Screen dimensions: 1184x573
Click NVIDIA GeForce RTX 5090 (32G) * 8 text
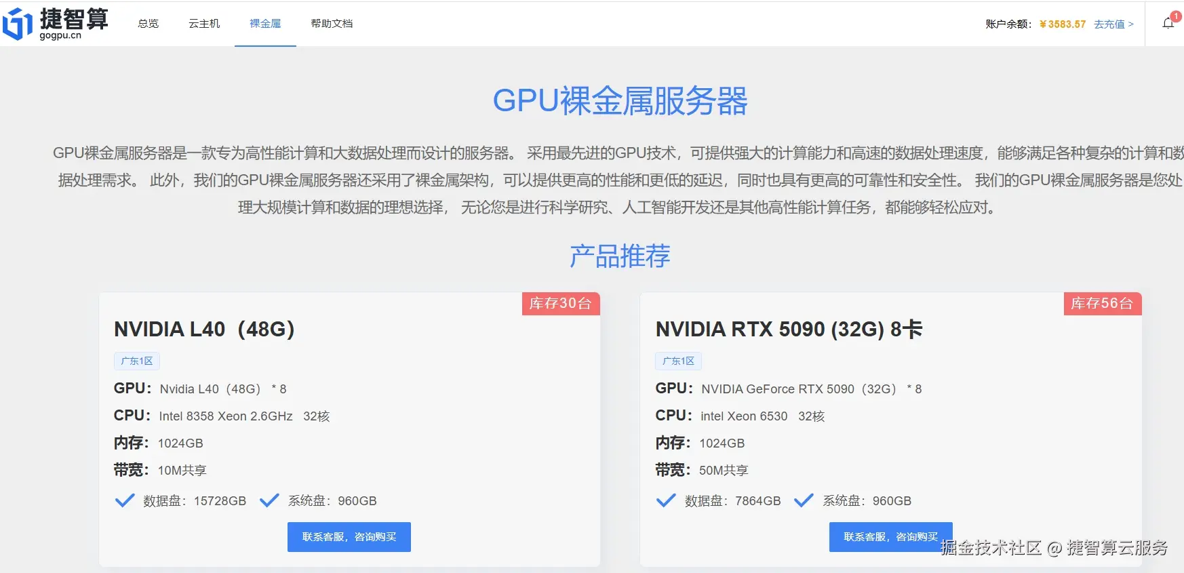coord(812,389)
